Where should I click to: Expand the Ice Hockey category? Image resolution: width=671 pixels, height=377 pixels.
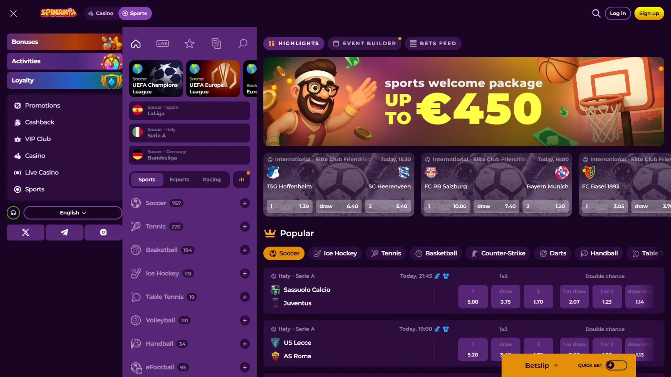(245, 274)
